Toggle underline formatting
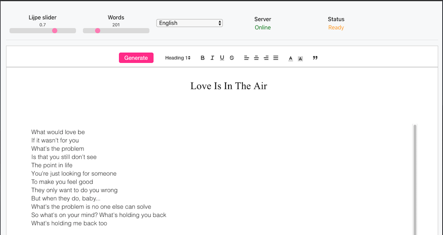The width and height of the screenshot is (443, 235). (x=222, y=58)
